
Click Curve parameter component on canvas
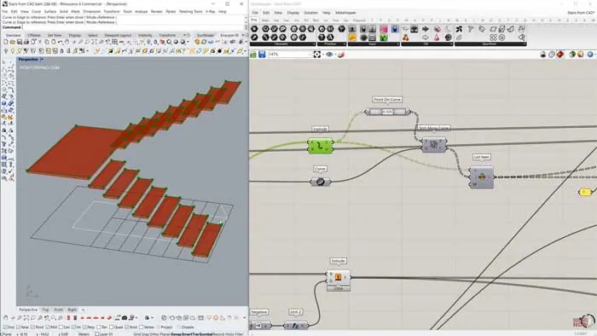[x=320, y=182]
